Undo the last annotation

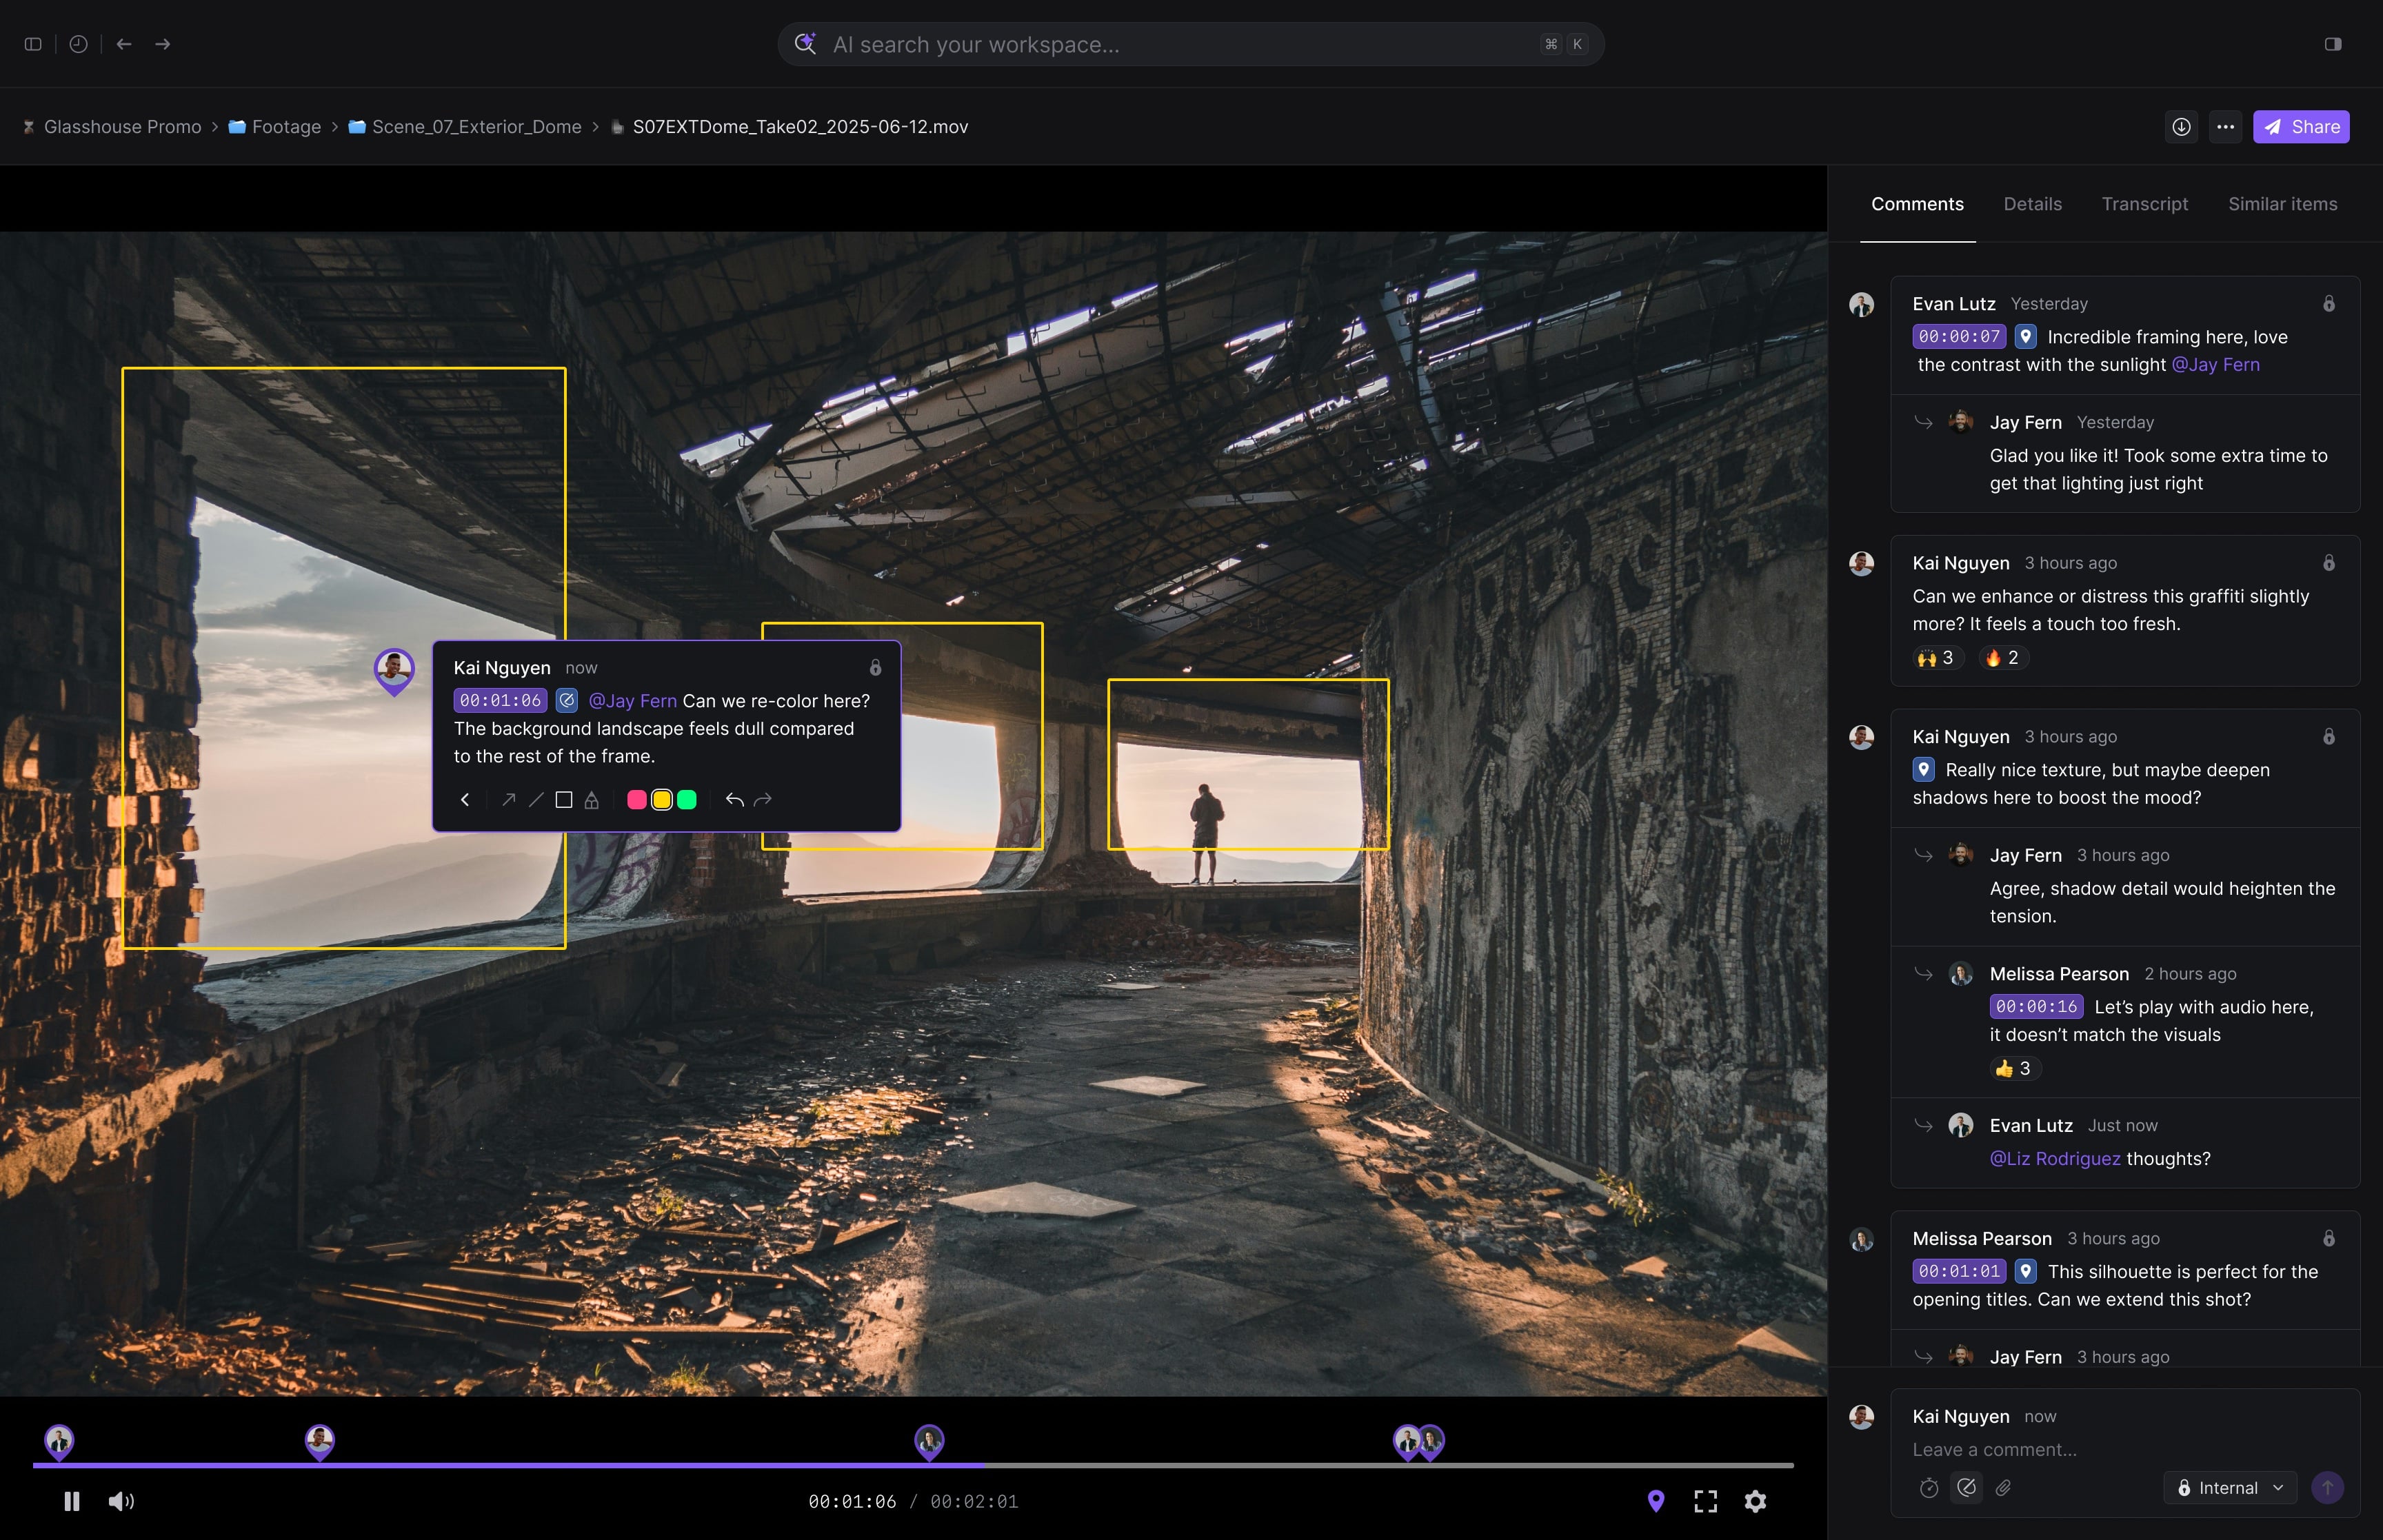pos(734,800)
